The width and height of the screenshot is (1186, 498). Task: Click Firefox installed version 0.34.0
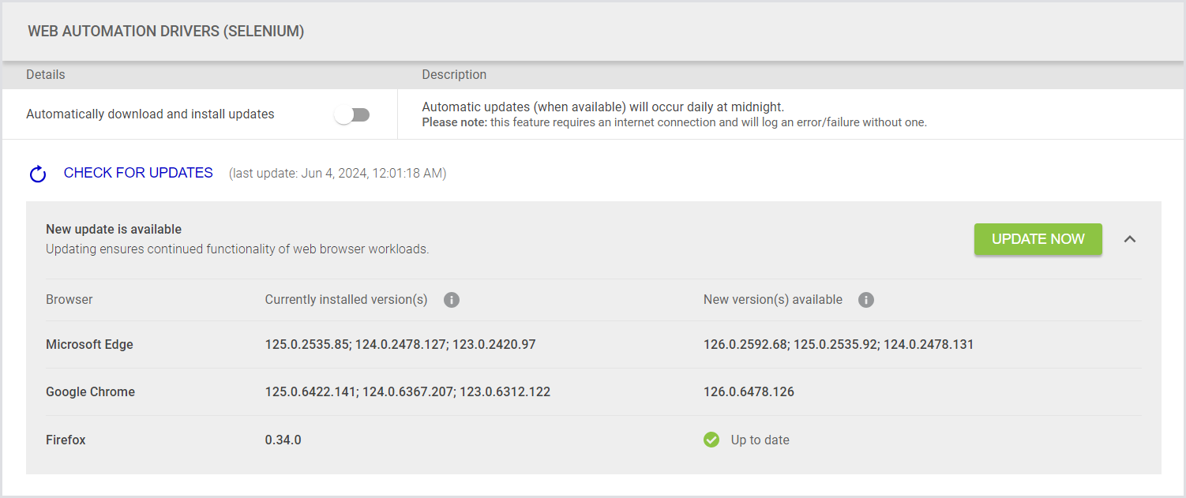tap(283, 440)
